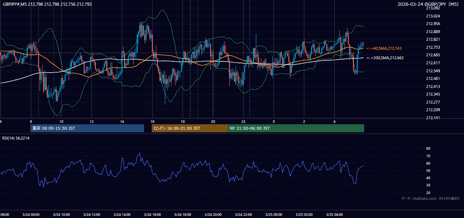
Task: Click price axis label 212.481
Action: click(433, 78)
